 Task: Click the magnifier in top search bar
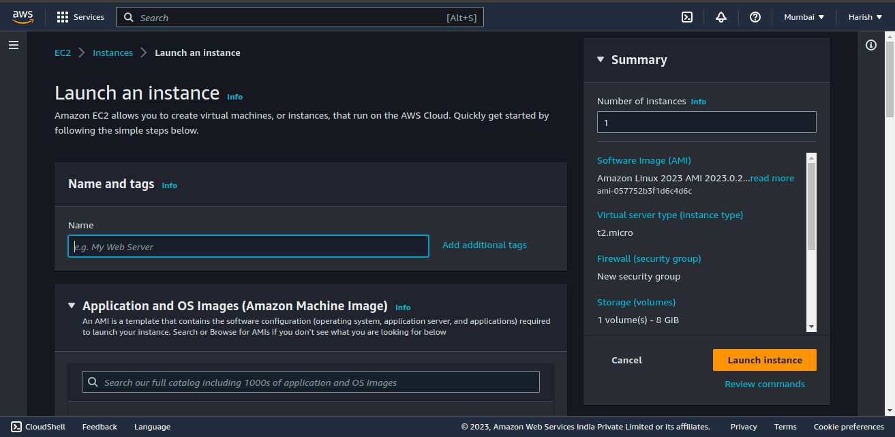[128, 18]
